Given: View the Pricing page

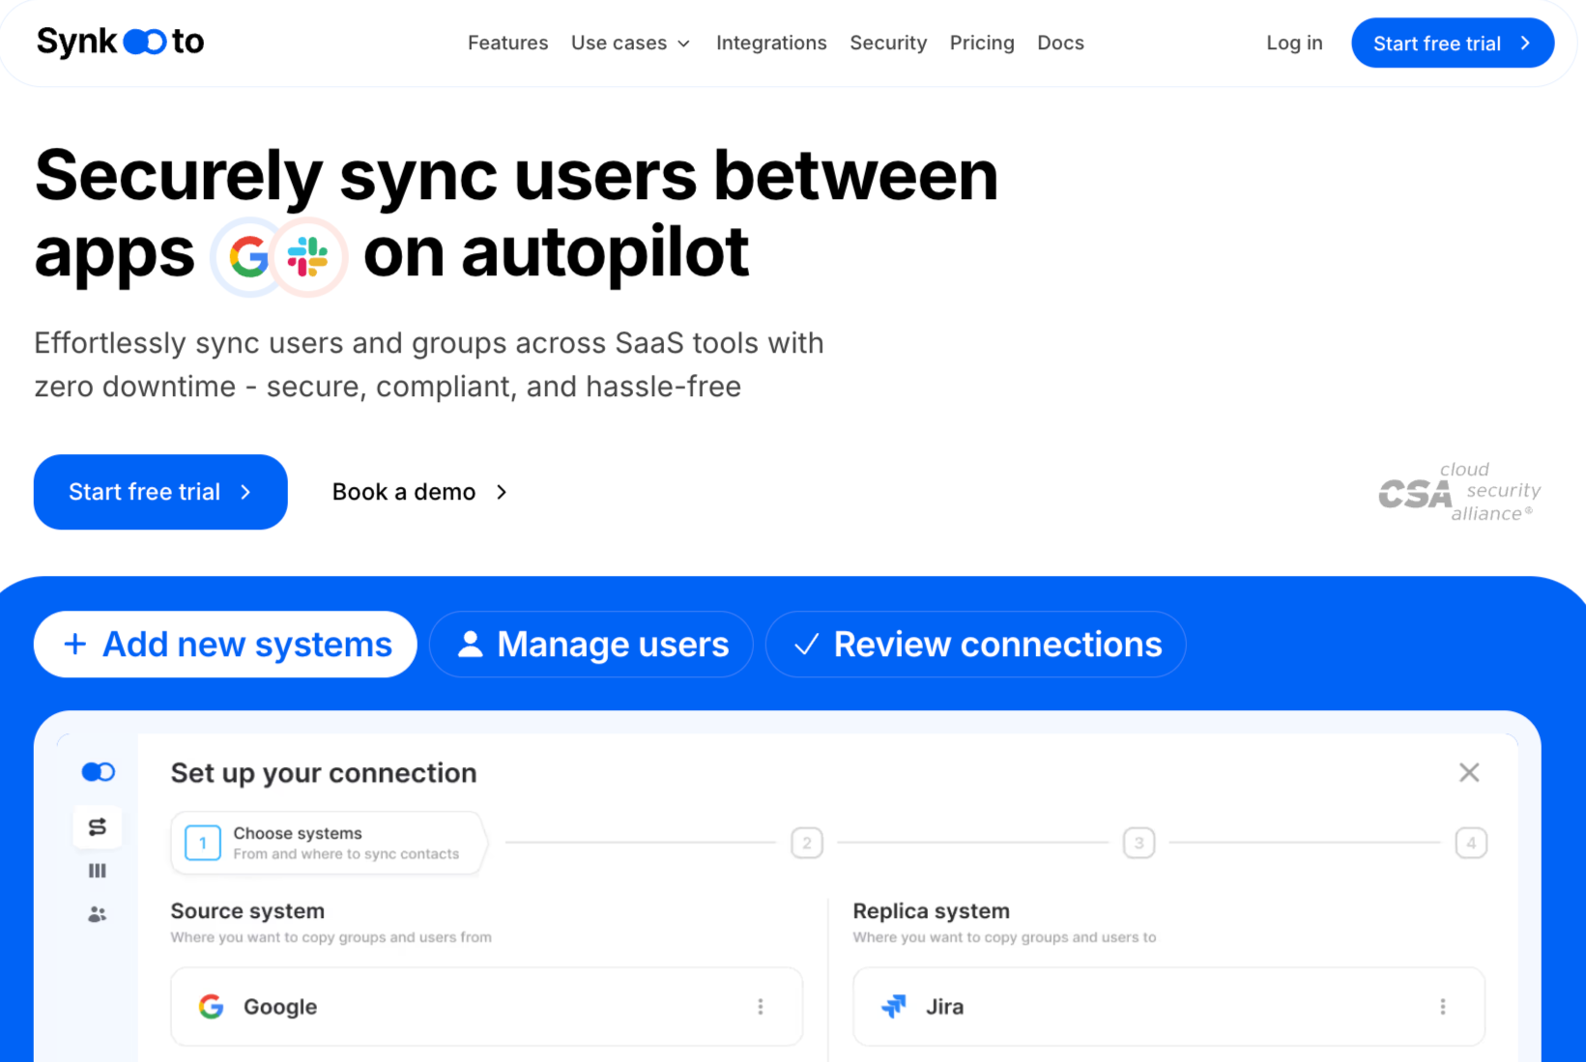Looking at the screenshot, I should [982, 43].
